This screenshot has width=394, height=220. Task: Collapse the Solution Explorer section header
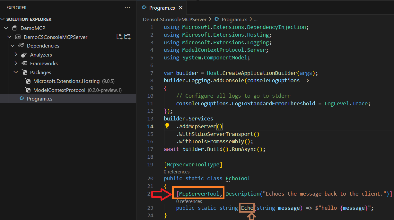3,19
